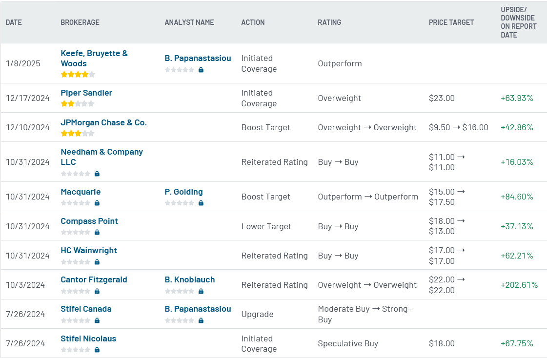Click the lock icon under Compass Point
This screenshot has height=358, width=547.
[x=97, y=232]
